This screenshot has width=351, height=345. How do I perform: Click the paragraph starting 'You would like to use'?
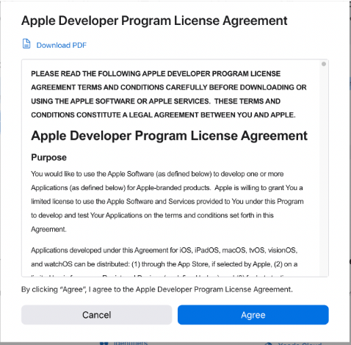167,201
